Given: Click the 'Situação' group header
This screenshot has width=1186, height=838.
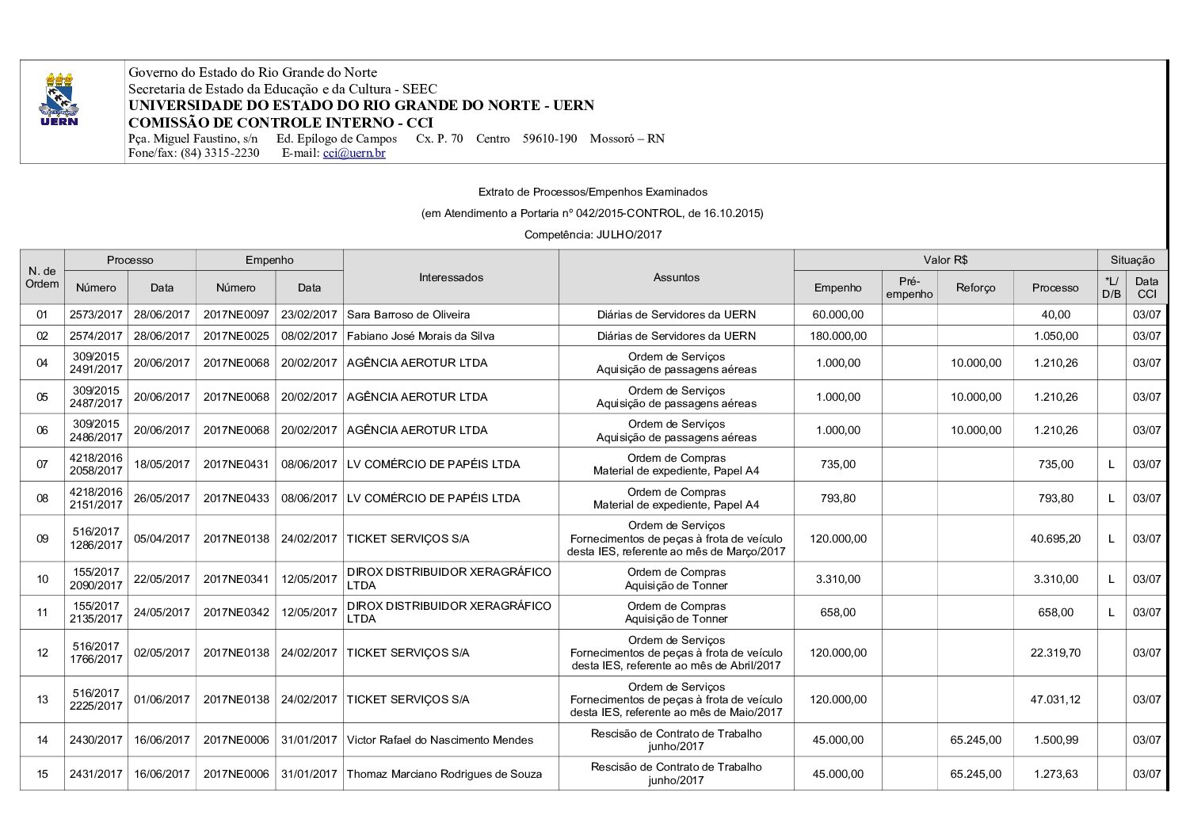Looking at the screenshot, I should point(1132,260).
